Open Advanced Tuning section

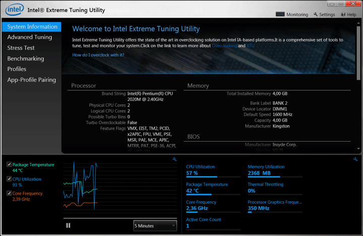click(x=30, y=37)
